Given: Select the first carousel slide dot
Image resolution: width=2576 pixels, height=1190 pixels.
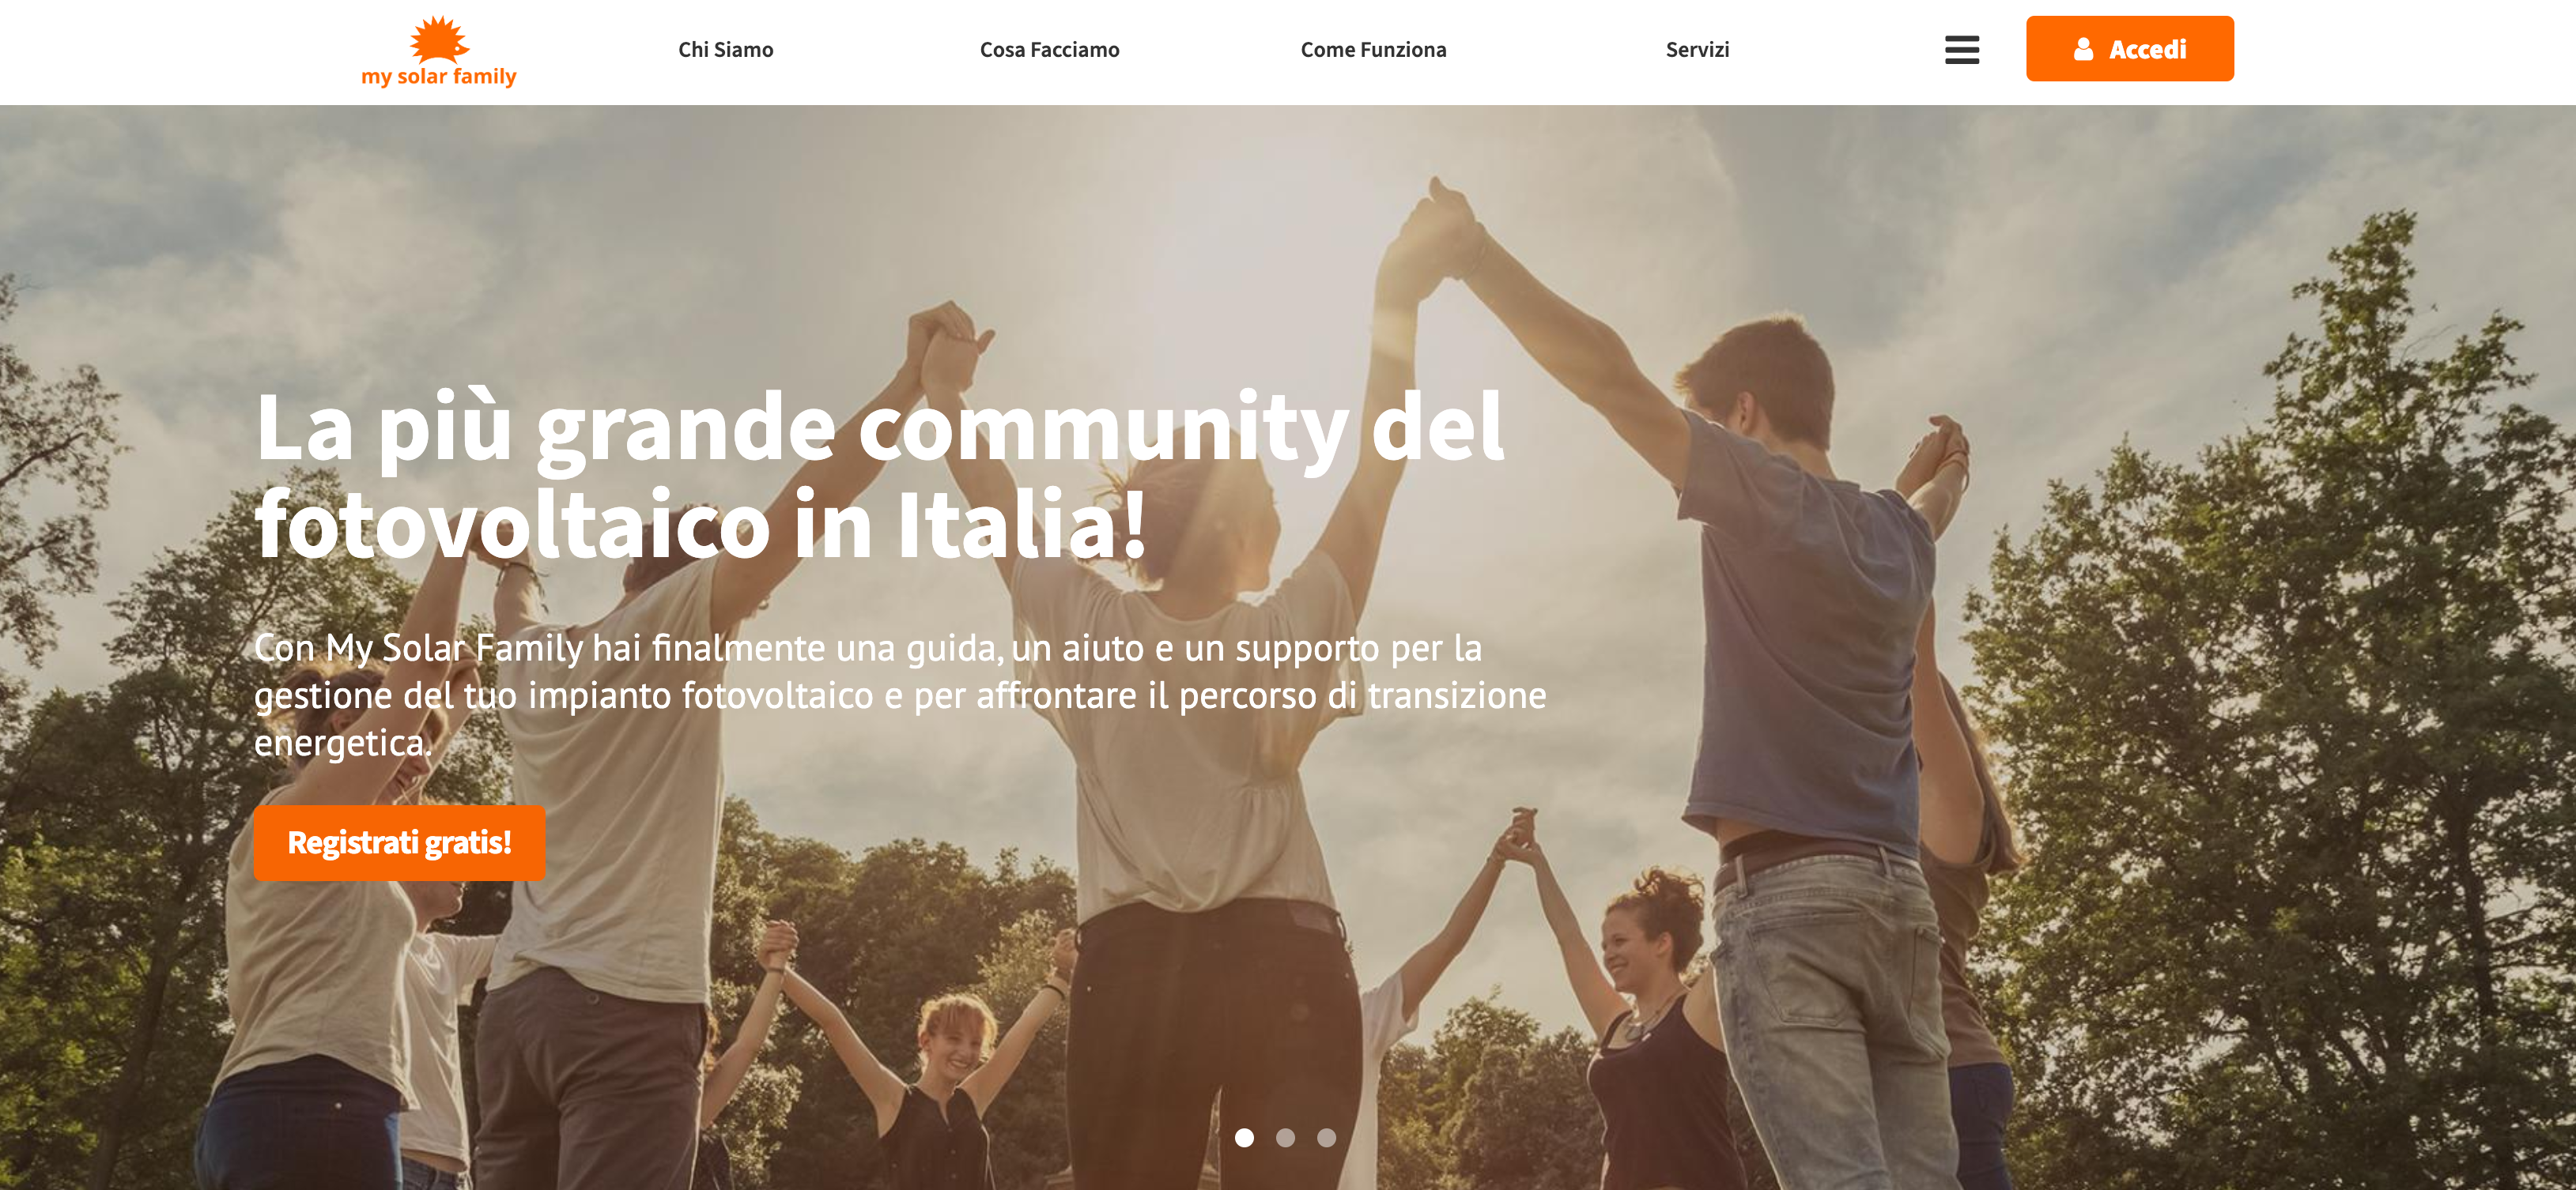Looking at the screenshot, I should coord(1244,1137).
